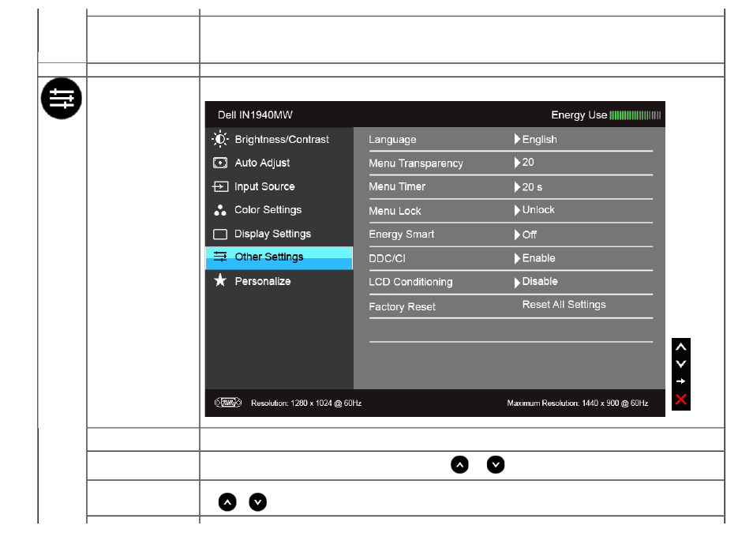The image size is (753, 533).
Task: Click the down button in the button pair row
Action: pos(496,465)
